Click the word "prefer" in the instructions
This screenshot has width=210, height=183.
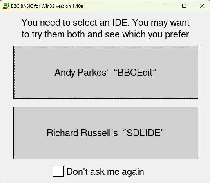(x=177, y=34)
